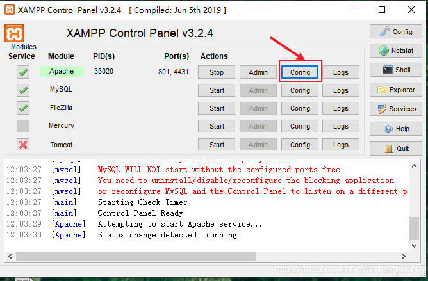Screen dimensions: 428x281
Task: Toggle MySQL service checkbox
Action: (23, 90)
